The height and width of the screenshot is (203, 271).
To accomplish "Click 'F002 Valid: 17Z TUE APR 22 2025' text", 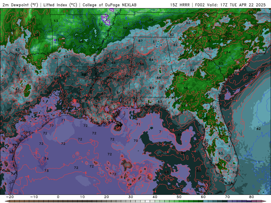I will coord(230,5).
